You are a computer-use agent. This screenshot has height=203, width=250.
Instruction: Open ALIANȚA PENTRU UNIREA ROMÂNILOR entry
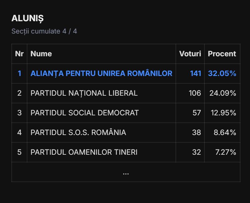(x=101, y=74)
